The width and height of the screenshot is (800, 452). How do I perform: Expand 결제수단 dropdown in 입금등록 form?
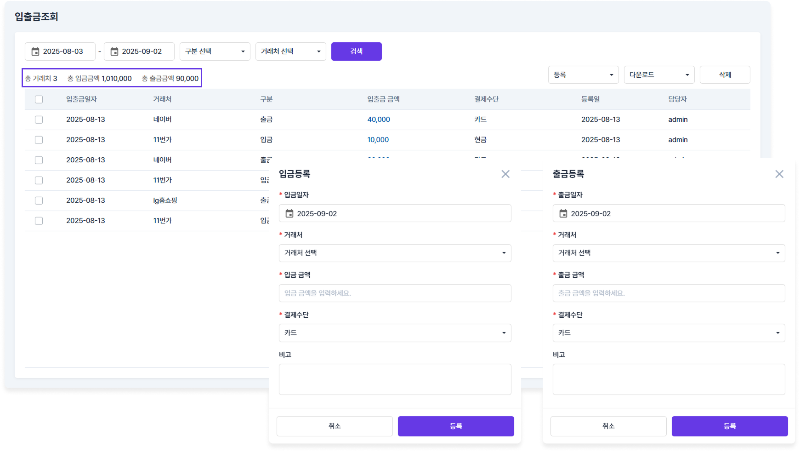tap(395, 333)
